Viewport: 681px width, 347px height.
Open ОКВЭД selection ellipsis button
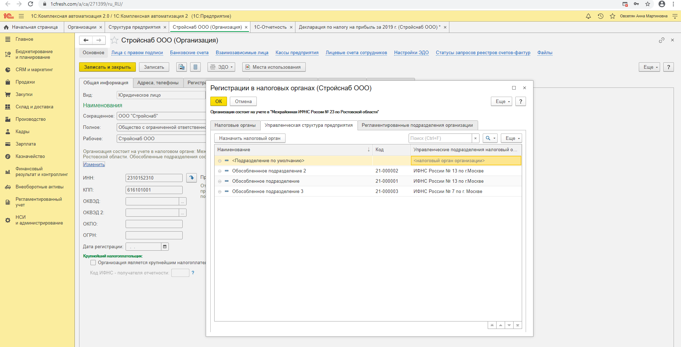coord(183,201)
